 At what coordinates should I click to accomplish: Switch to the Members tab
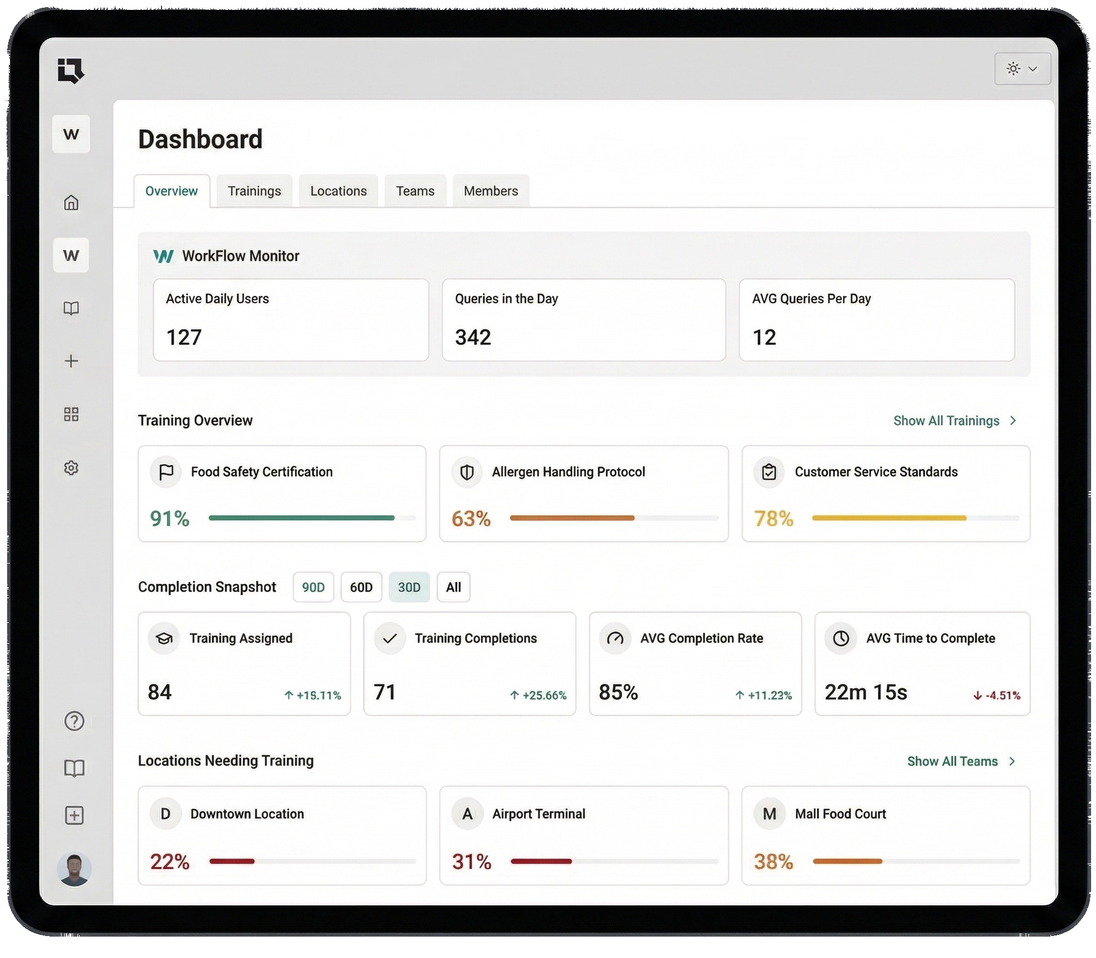[490, 191]
